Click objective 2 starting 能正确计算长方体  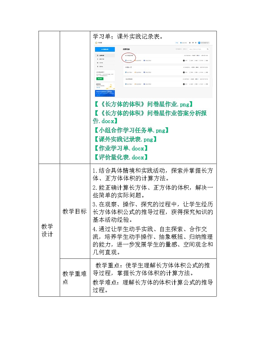point(153,191)
